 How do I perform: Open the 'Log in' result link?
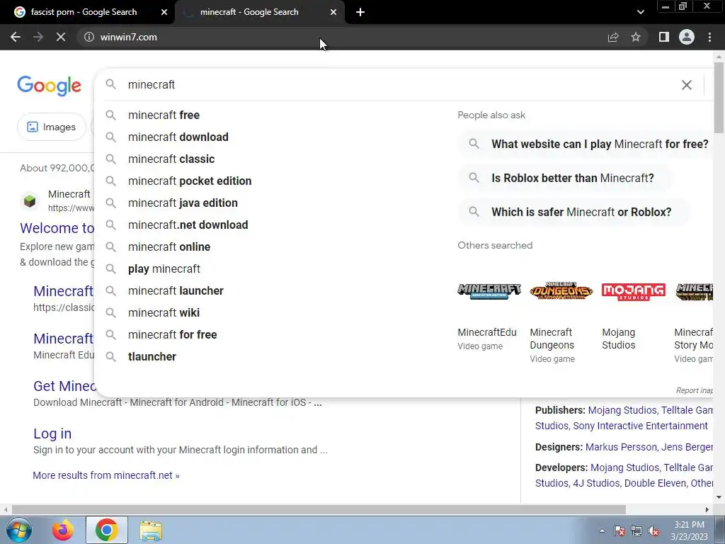click(x=52, y=433)
